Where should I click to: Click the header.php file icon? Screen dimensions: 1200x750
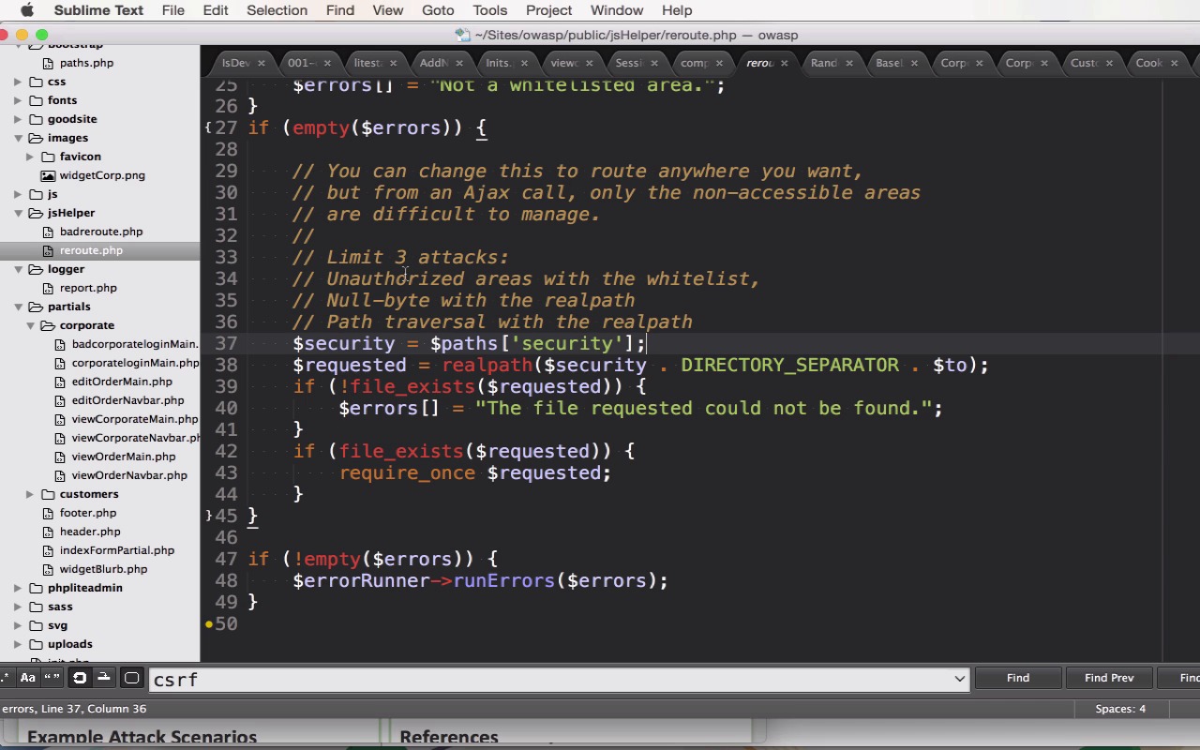coord(50,532)
